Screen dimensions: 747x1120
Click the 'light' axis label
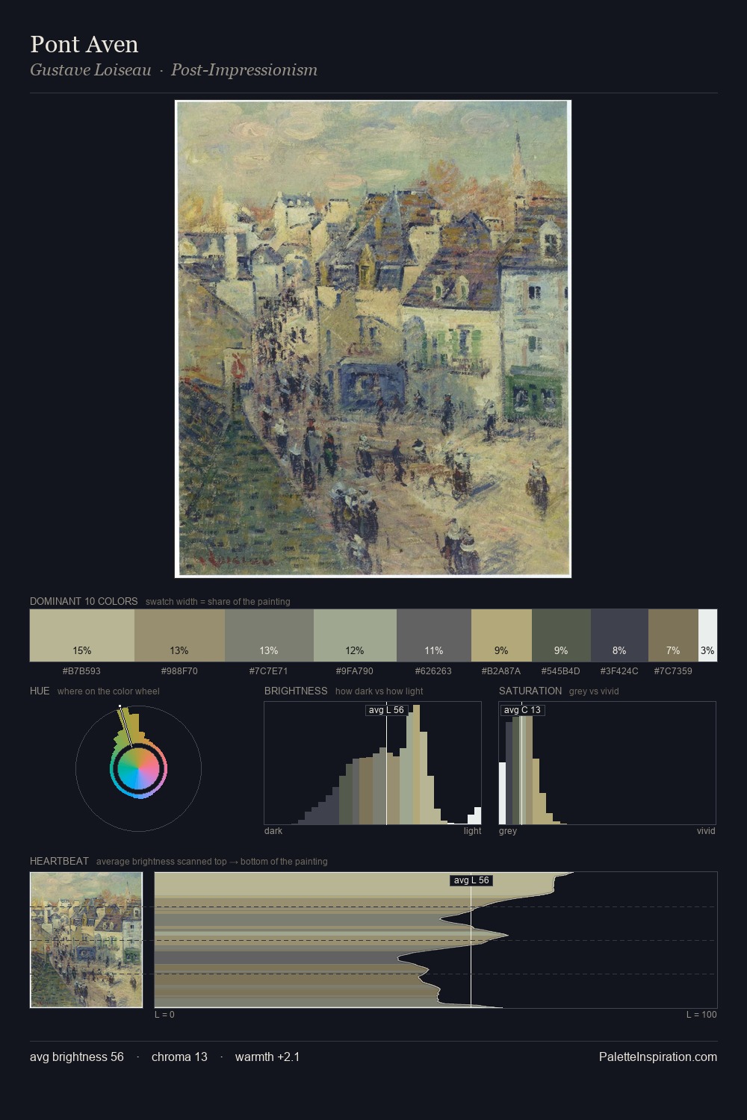[473, 831]
